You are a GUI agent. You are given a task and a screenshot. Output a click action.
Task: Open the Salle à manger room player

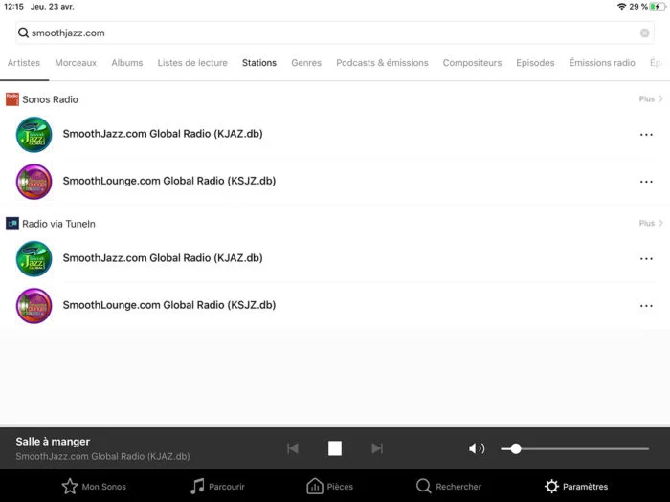point(53,442)
